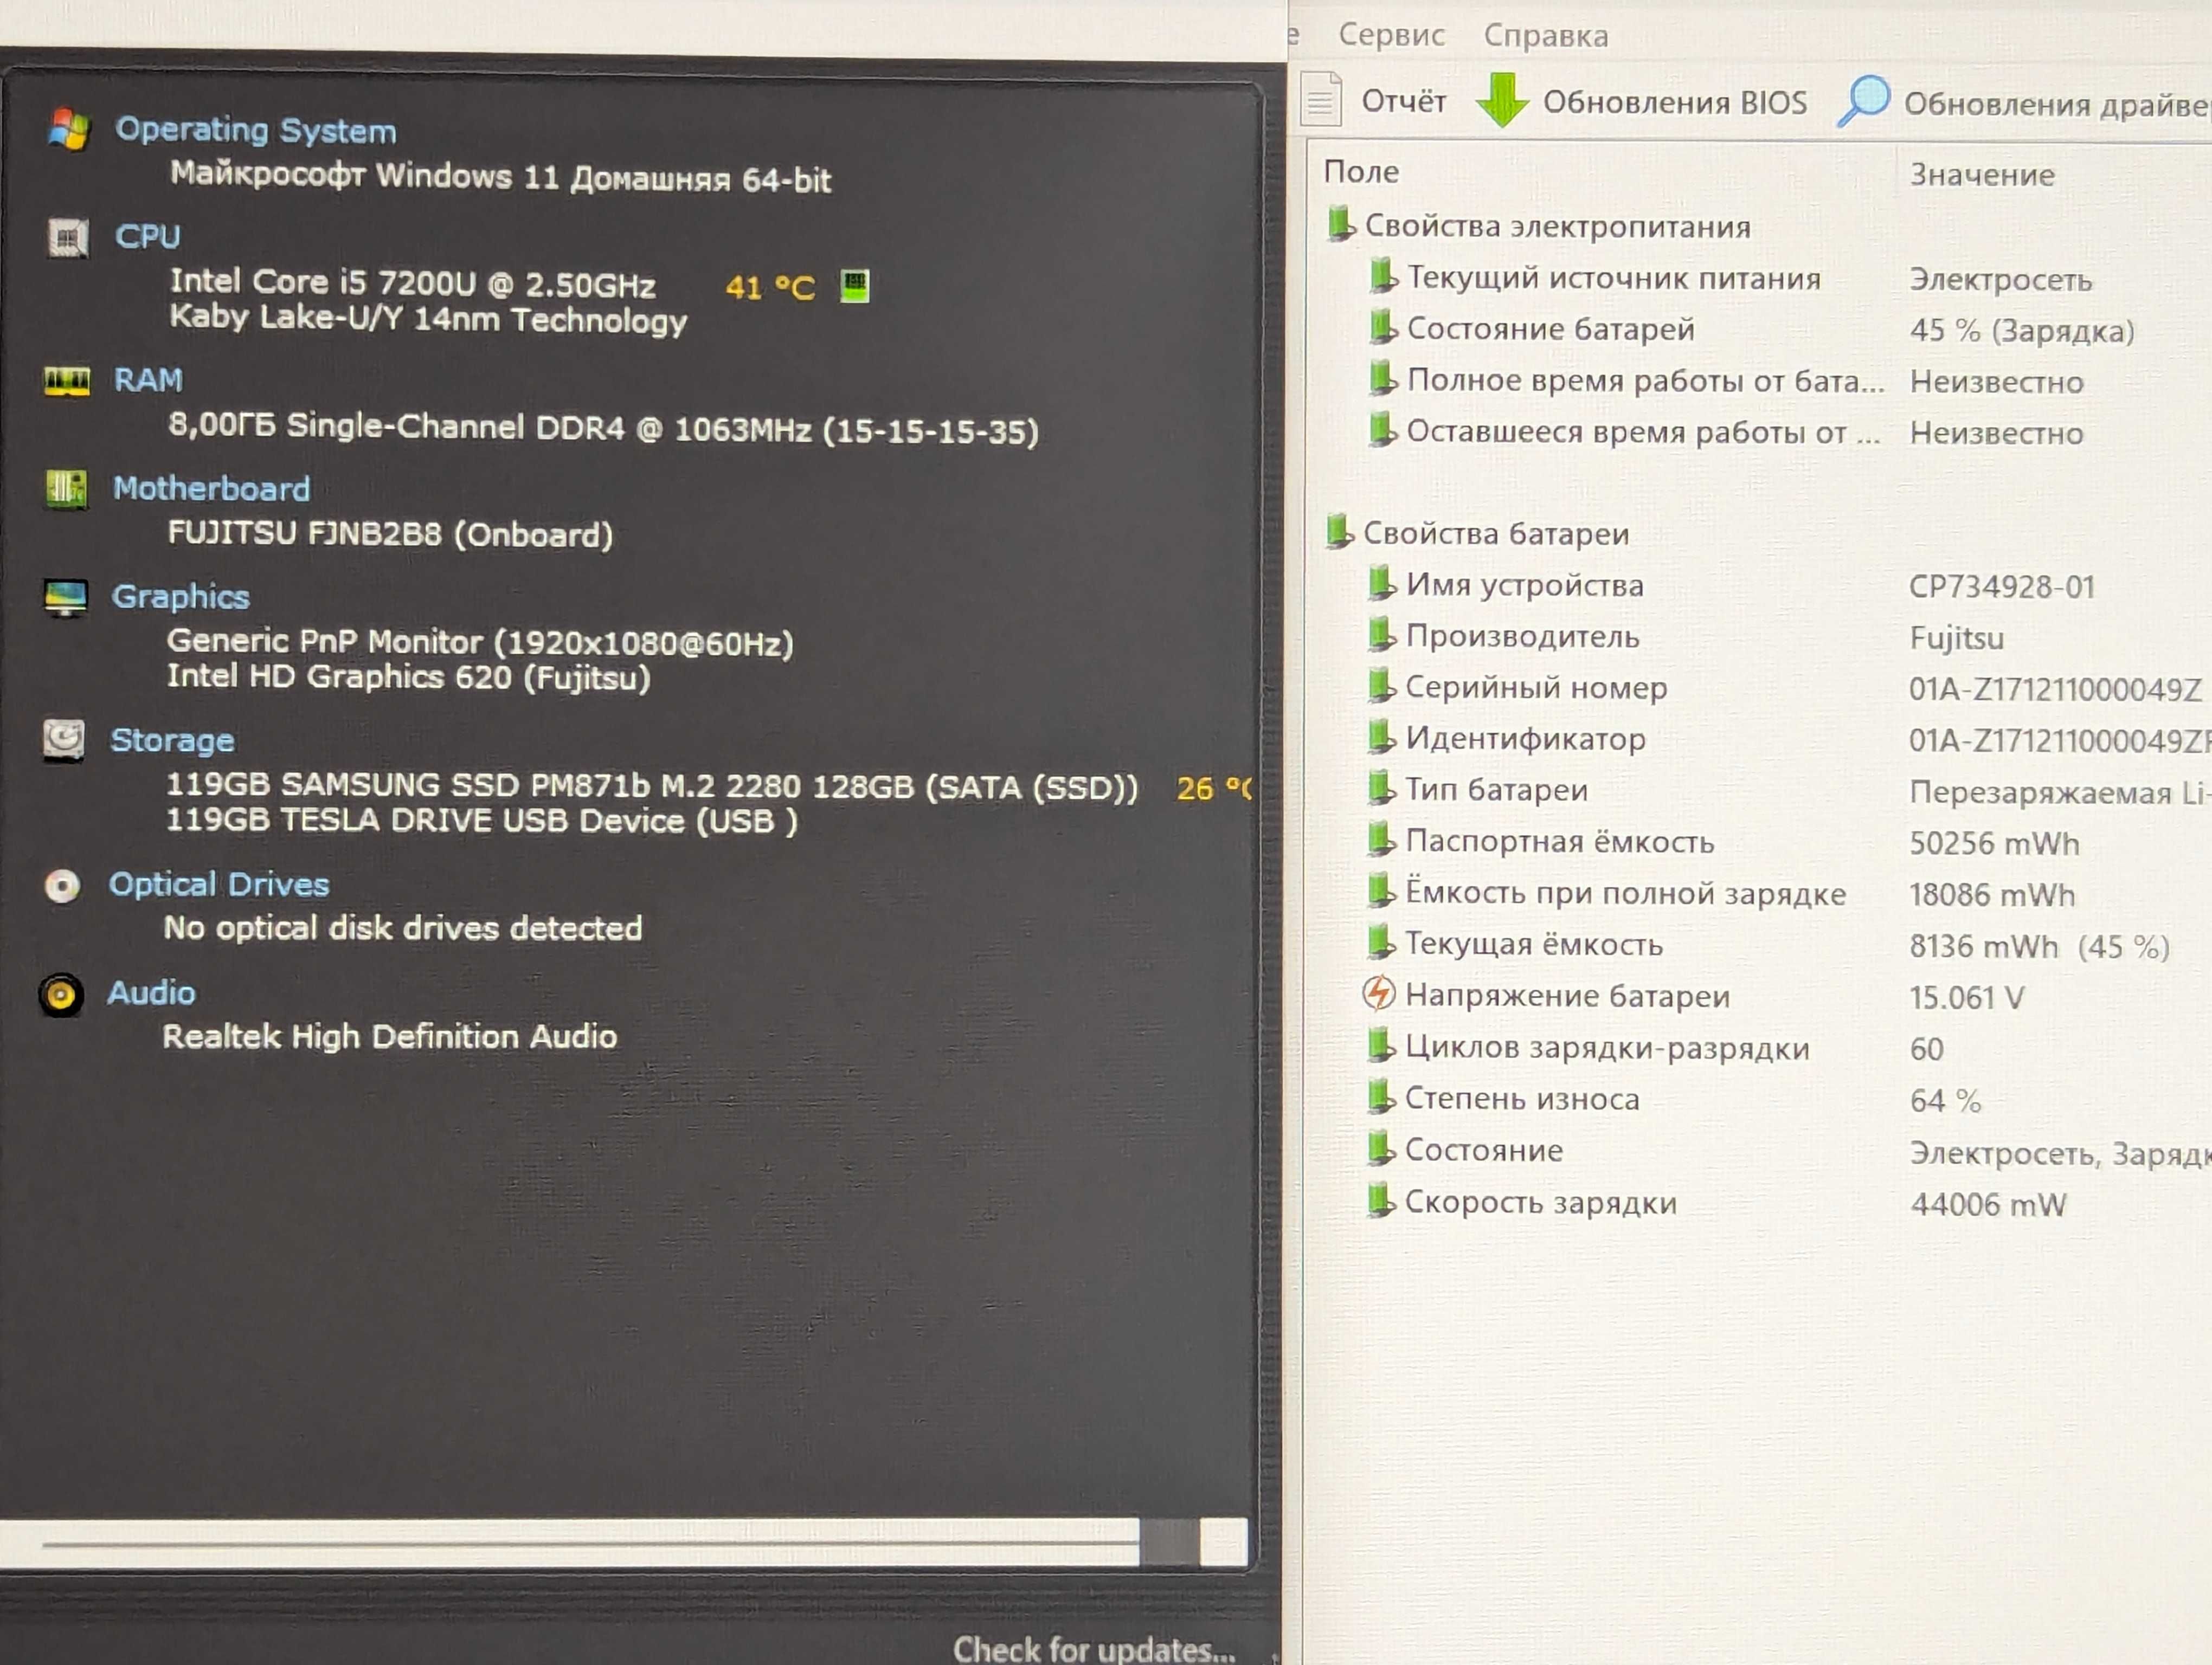Click the 64 % wear level value
2212x1665 pixels.
tap(1945, 1100)
